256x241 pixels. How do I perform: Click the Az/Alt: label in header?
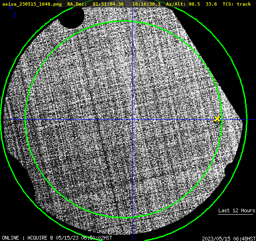coord(176,4)
